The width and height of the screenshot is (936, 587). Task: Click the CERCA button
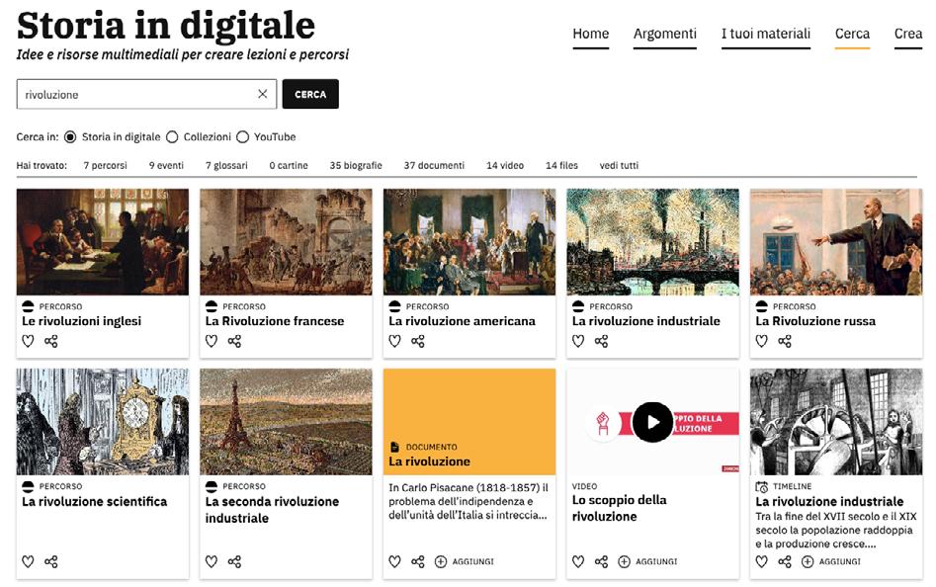click(310, 94)
